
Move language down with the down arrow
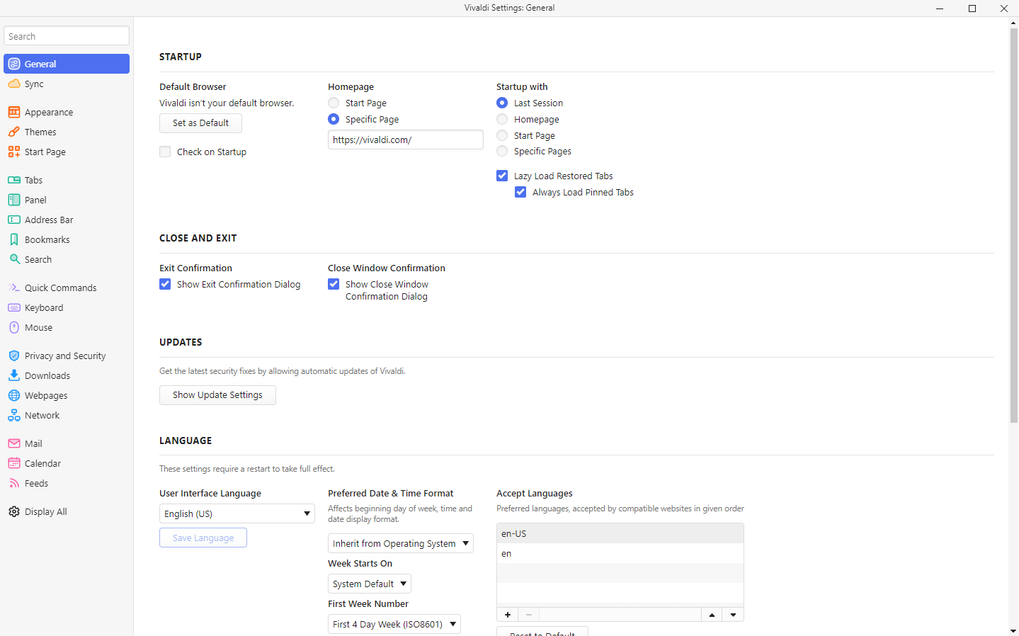pos(733,615)
